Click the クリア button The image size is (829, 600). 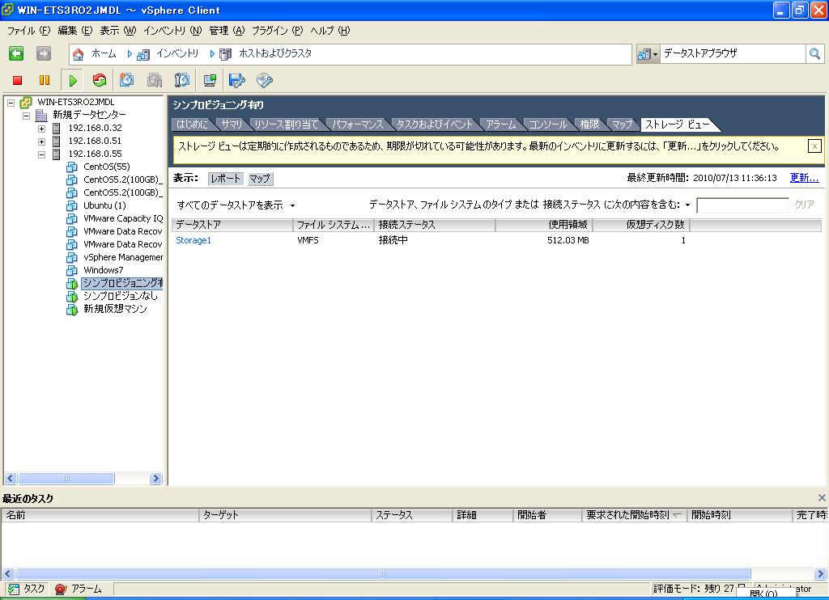[804, 205]
